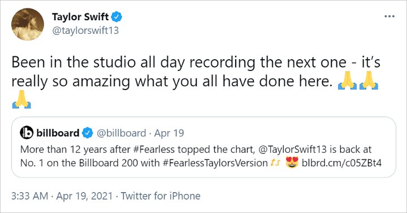407x213 pixels.
Task: Click the first praying hands emoji
Action: tap(347, 81)
